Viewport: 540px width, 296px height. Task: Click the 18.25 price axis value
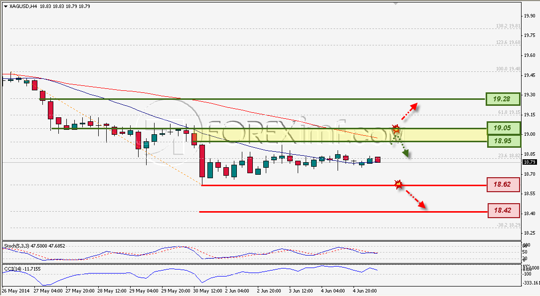pyautogui.click(x=530, y=233)
